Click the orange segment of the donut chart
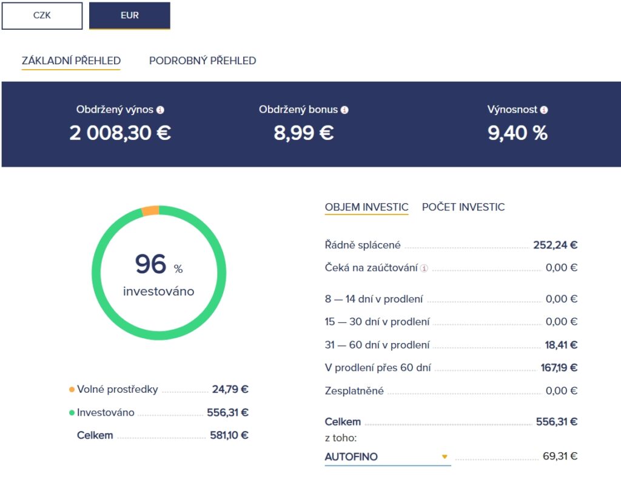Screen dimensions: 621x477 151,209
